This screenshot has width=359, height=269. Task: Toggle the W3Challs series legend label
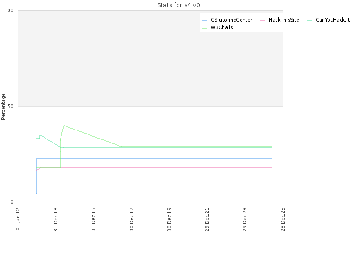pos(222,27)
